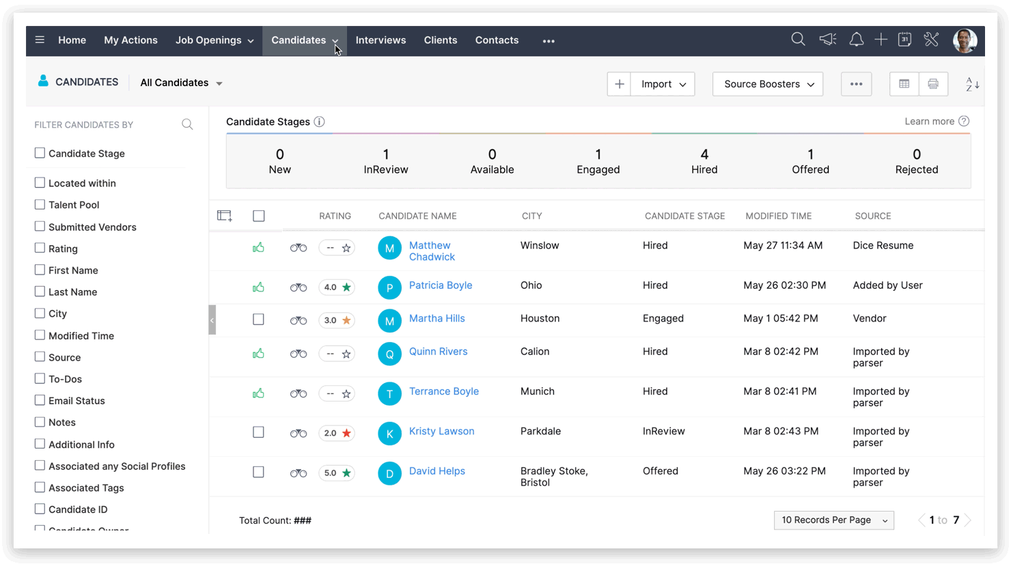Viewport: 1011px width, 564px height.
Task: Open the setup tools icon
Action: pyautogui.click(x=931, y=40)
